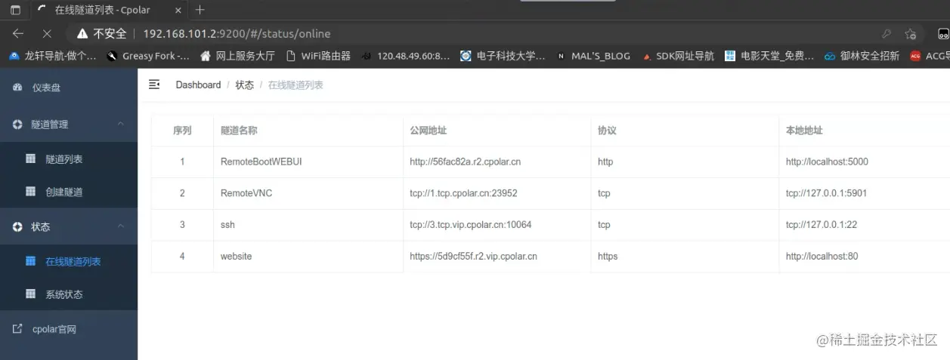Click the 在线隧道列表 table icon
This screenshot has height=360, width=950.
(x=31, y=261)
